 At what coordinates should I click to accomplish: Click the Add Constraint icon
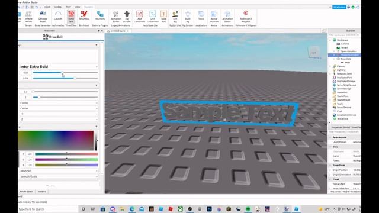point(140,17)
